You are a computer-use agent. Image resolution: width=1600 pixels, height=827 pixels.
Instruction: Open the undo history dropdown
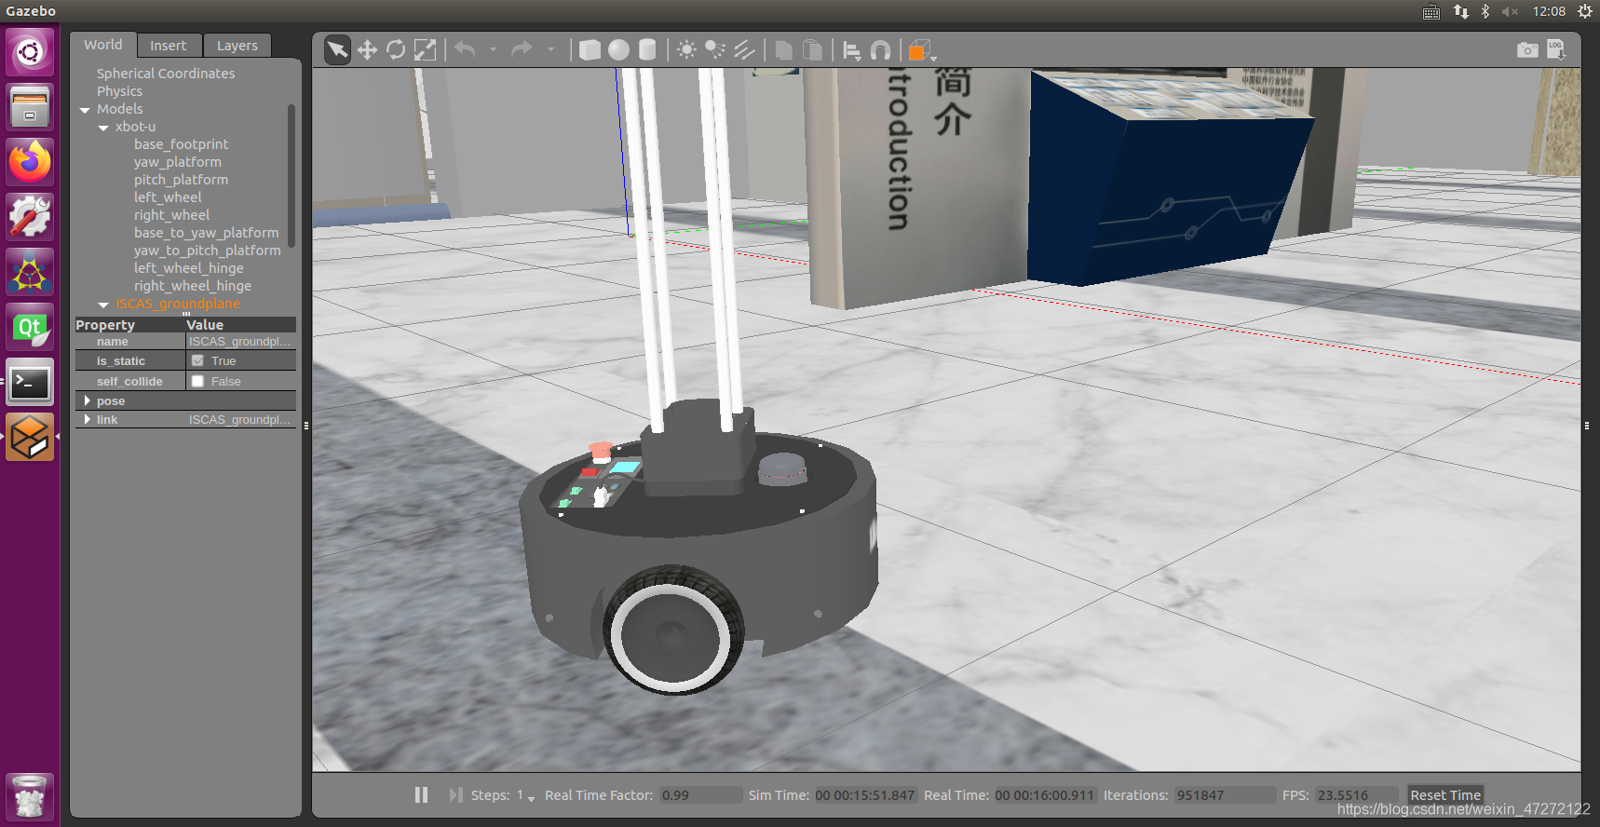click(493, 49)
